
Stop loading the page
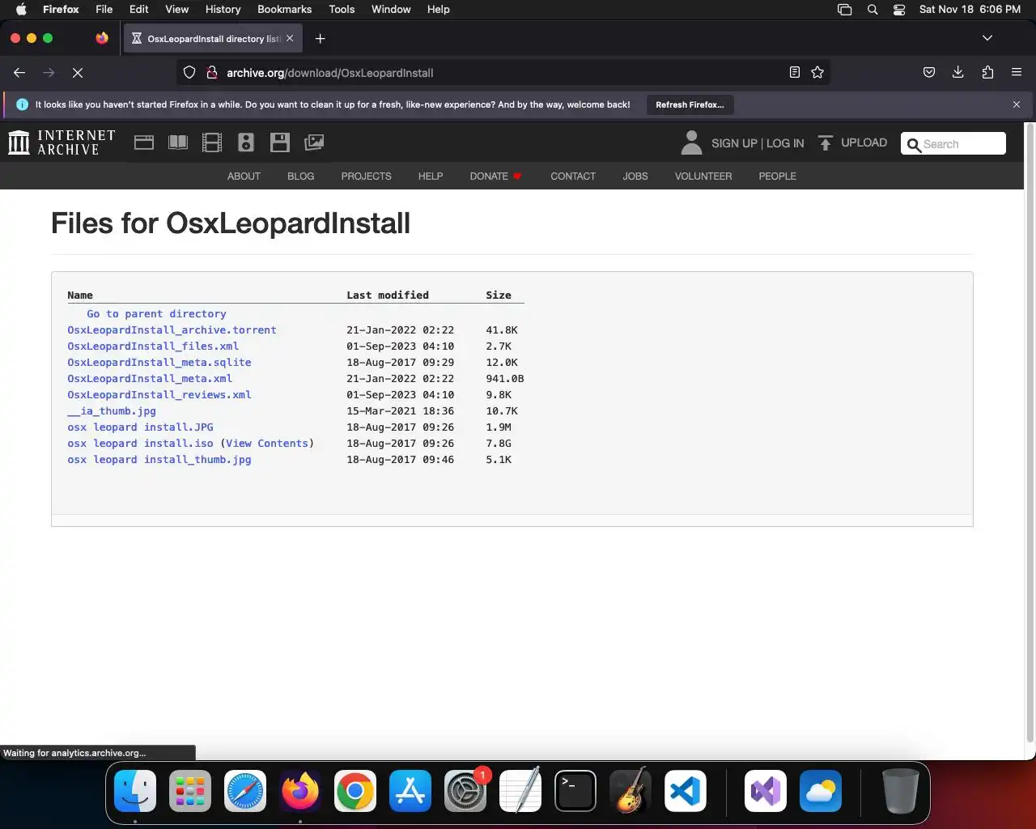point(78,73)
